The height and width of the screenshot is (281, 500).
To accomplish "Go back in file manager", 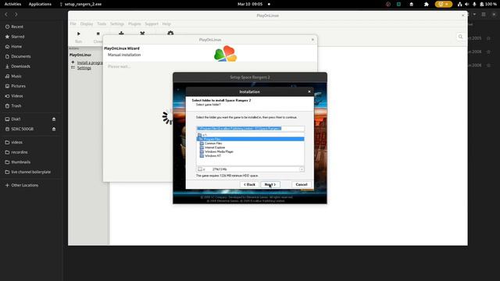I will [6, 14].
